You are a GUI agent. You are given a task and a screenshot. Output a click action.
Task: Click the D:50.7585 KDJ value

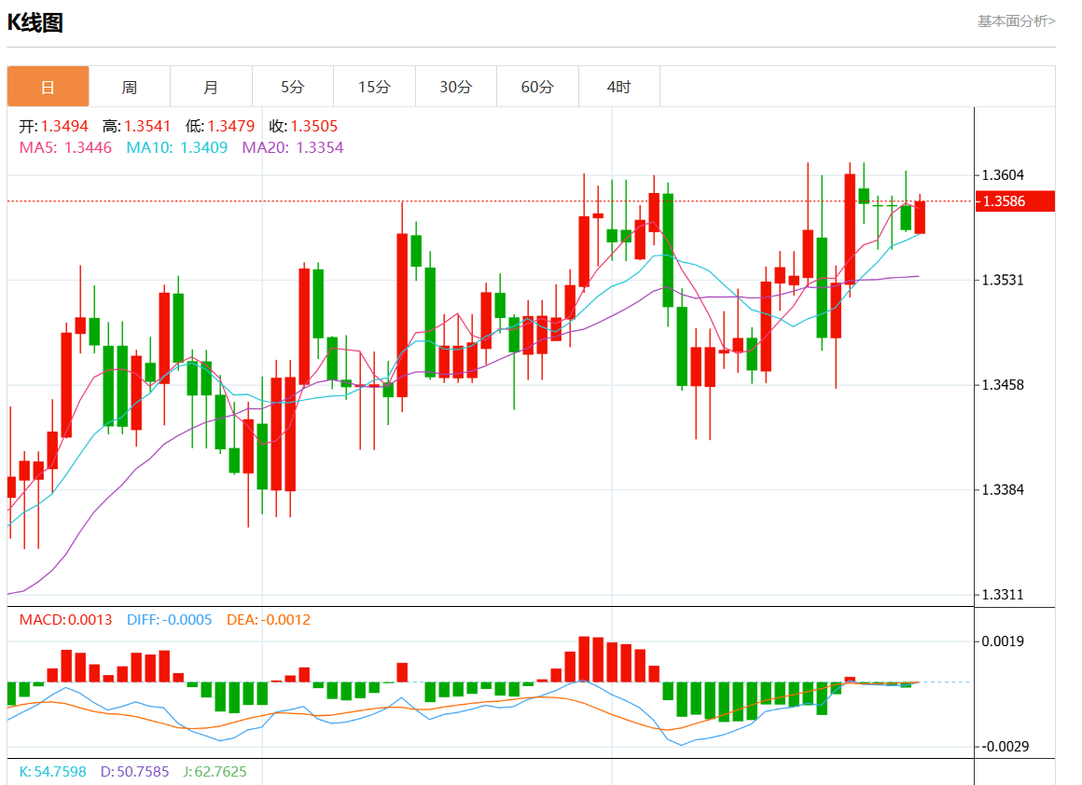(x=134, y=771)
